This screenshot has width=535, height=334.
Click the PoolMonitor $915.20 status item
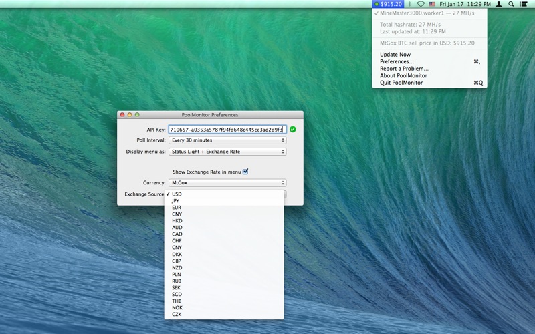[389, 4]
